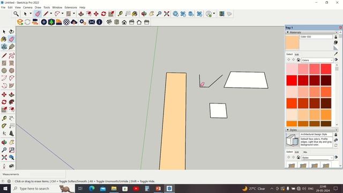
Task: Switch to Styles Mix tab
Action: click(x=305, y=152)
